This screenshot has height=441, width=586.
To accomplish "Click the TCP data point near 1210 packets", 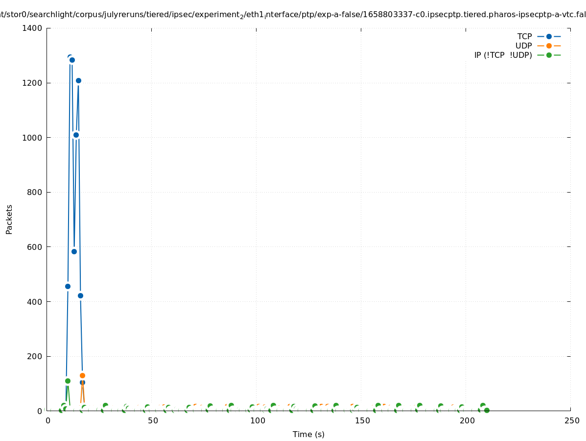I will 78,80.
